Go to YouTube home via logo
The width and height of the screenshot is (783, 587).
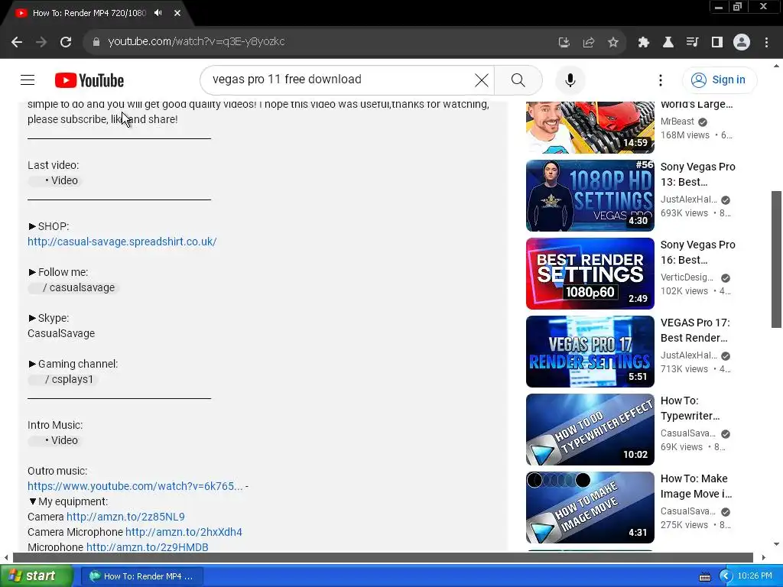point(89,79)
